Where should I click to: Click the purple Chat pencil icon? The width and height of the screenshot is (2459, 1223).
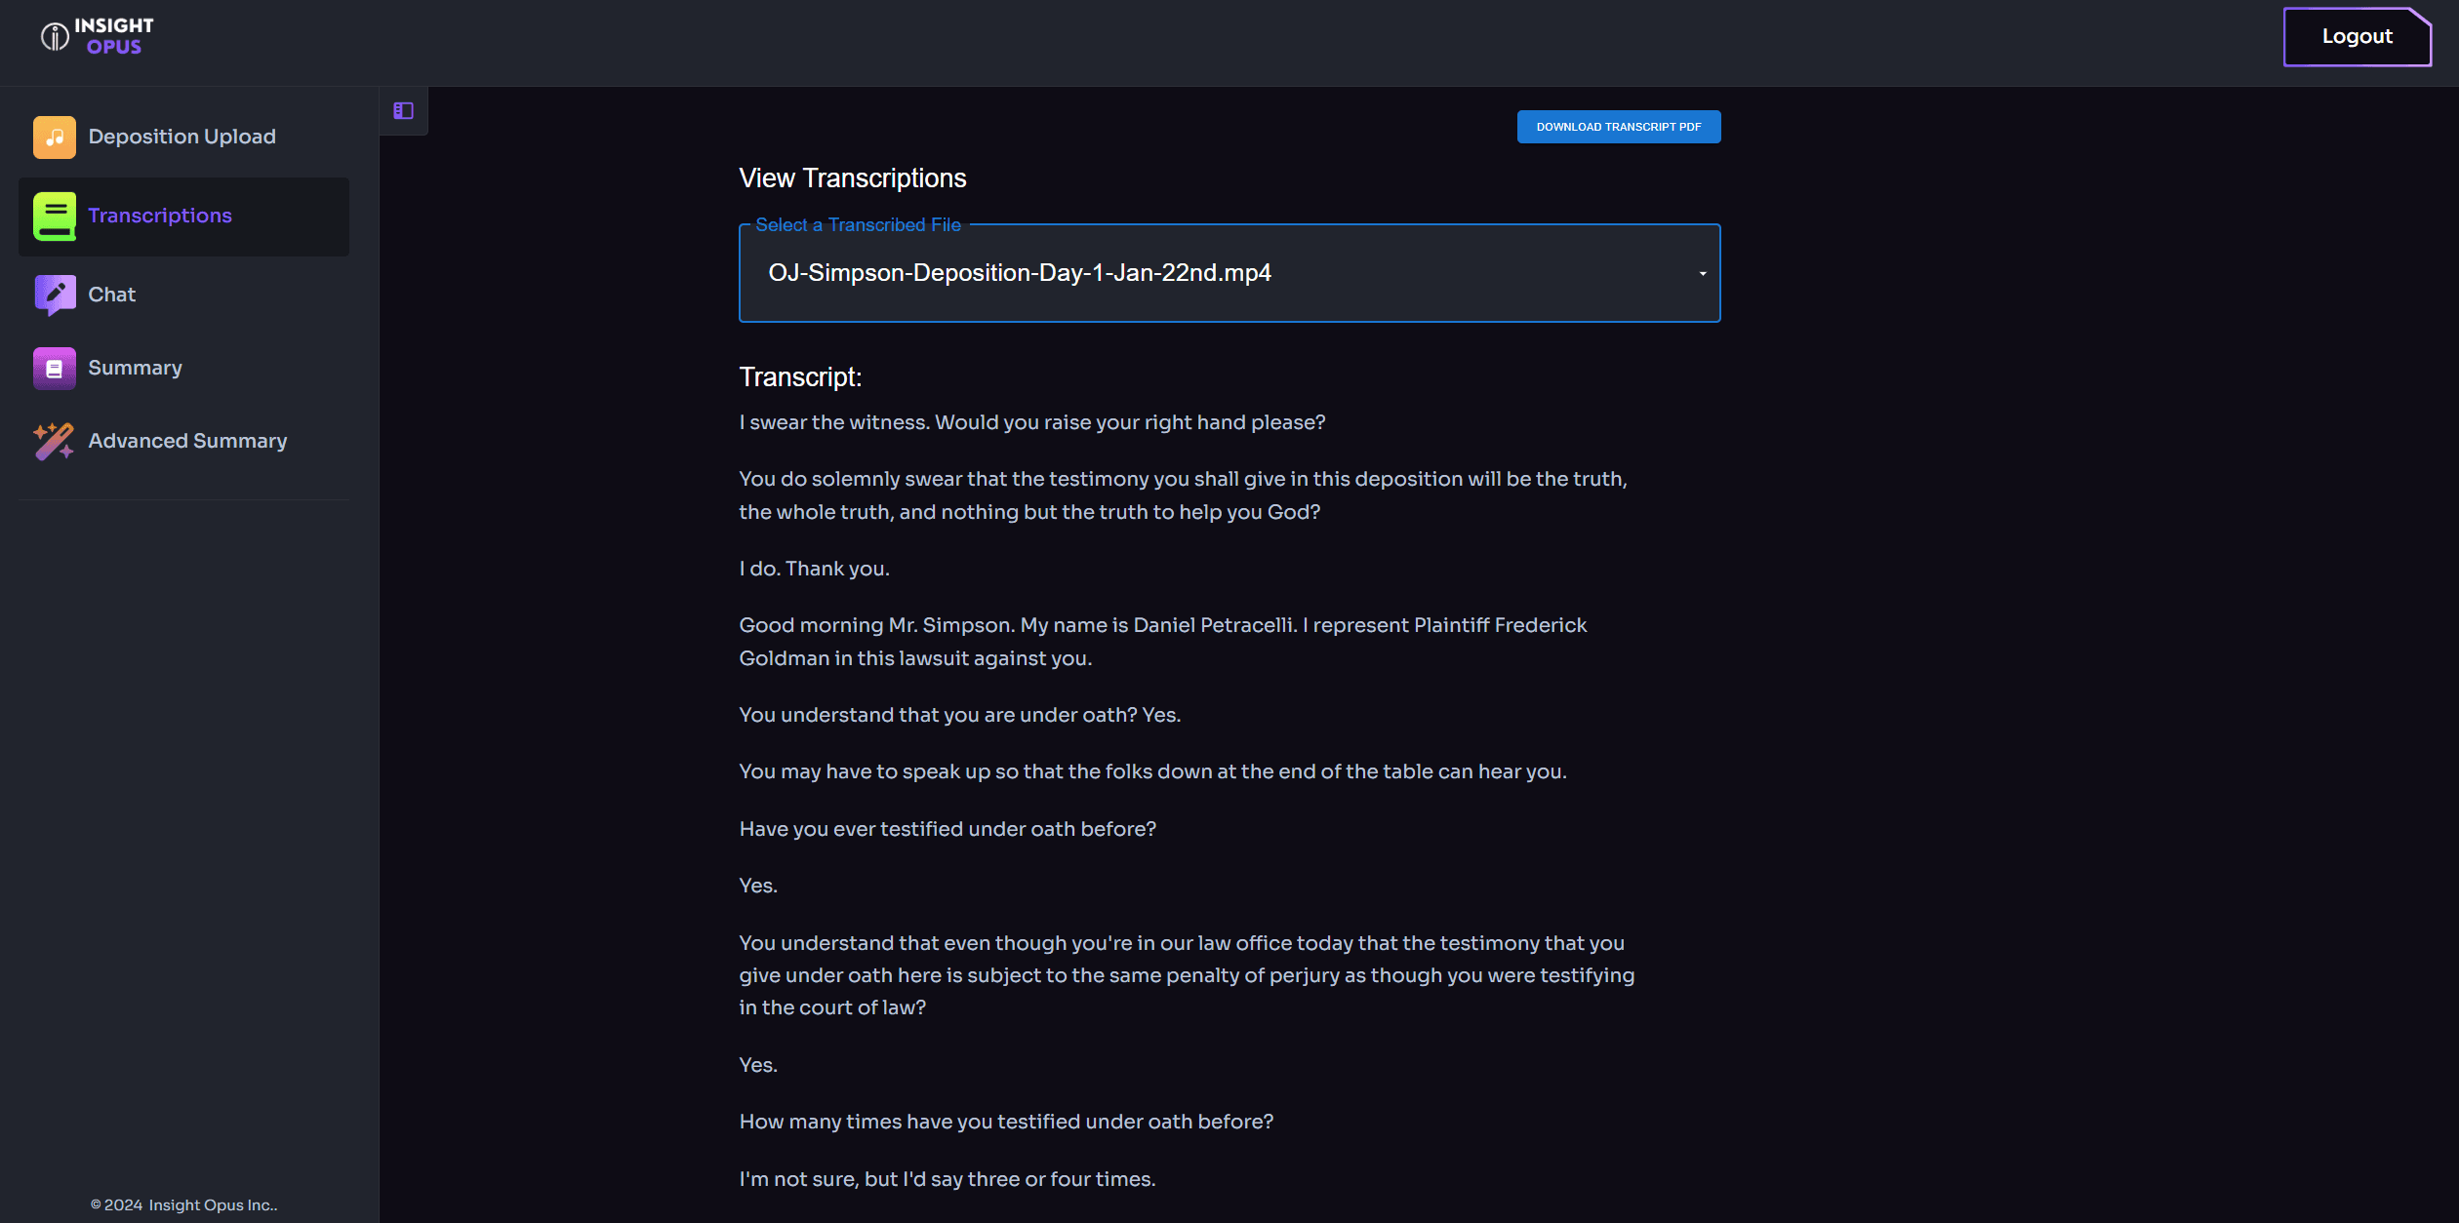coord(55,295)
